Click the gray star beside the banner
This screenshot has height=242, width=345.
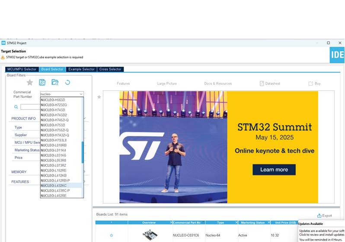coord(99,97)
